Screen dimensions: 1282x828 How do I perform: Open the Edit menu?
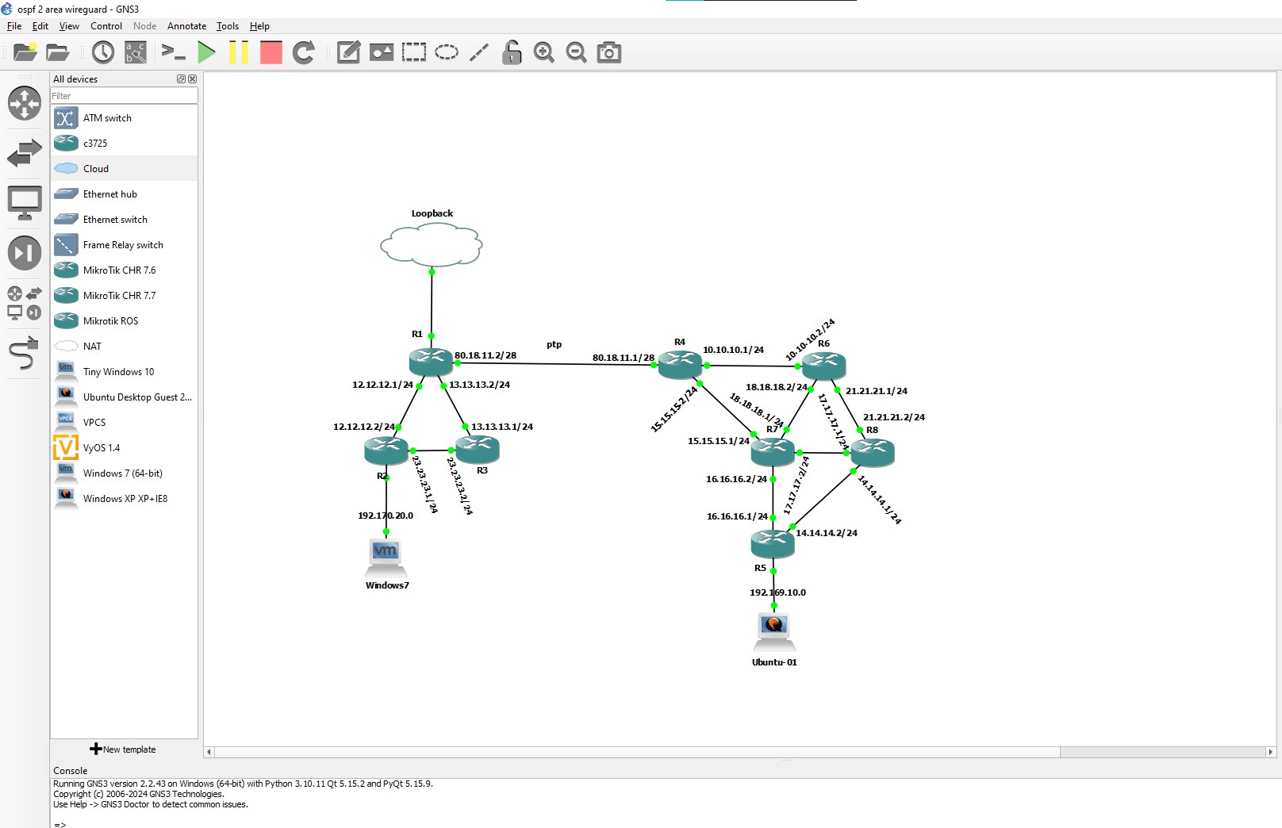point(40,26)
